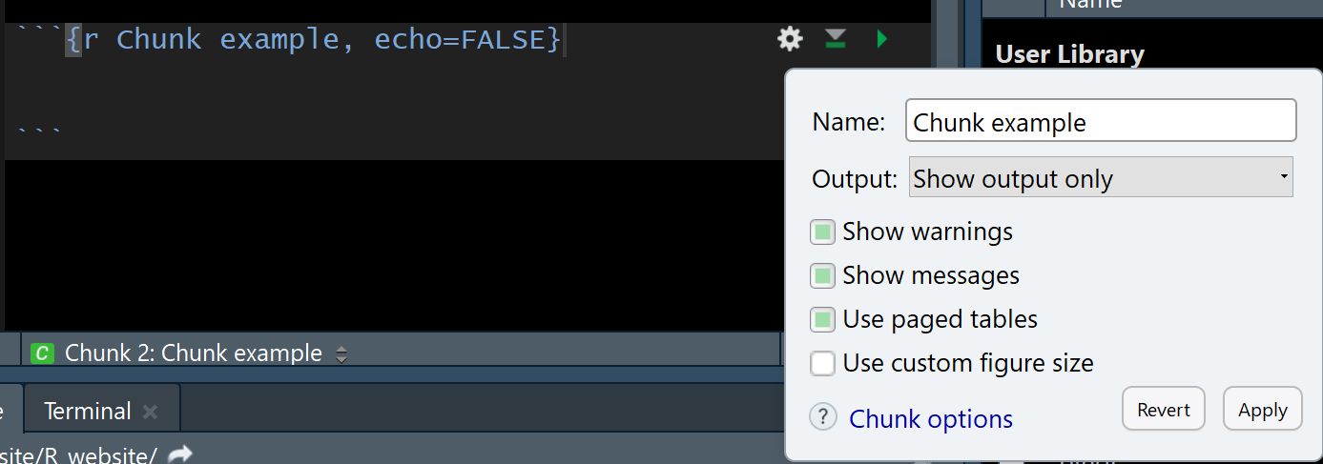The width and height of the screenshot is (1323, 464).
Task: Run current chunk with green play arrow
Action: [881, 39]
